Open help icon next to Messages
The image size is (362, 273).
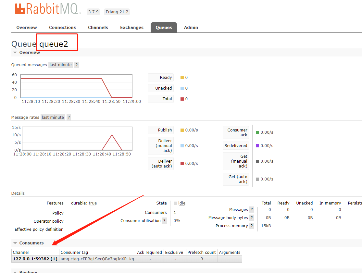click(252, 210)
